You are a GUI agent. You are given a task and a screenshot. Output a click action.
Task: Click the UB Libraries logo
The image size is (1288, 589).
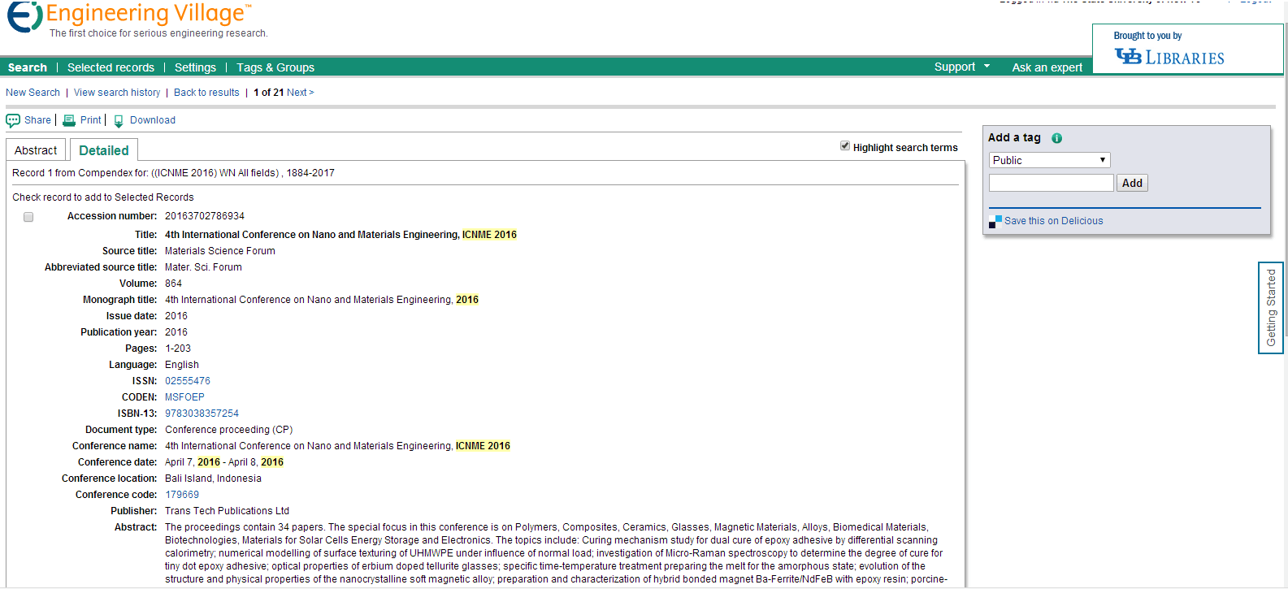(1169, 56)
